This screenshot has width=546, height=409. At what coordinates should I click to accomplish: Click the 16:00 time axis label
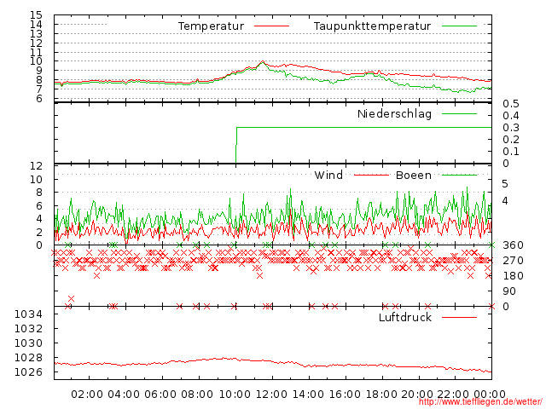point(345,395)
